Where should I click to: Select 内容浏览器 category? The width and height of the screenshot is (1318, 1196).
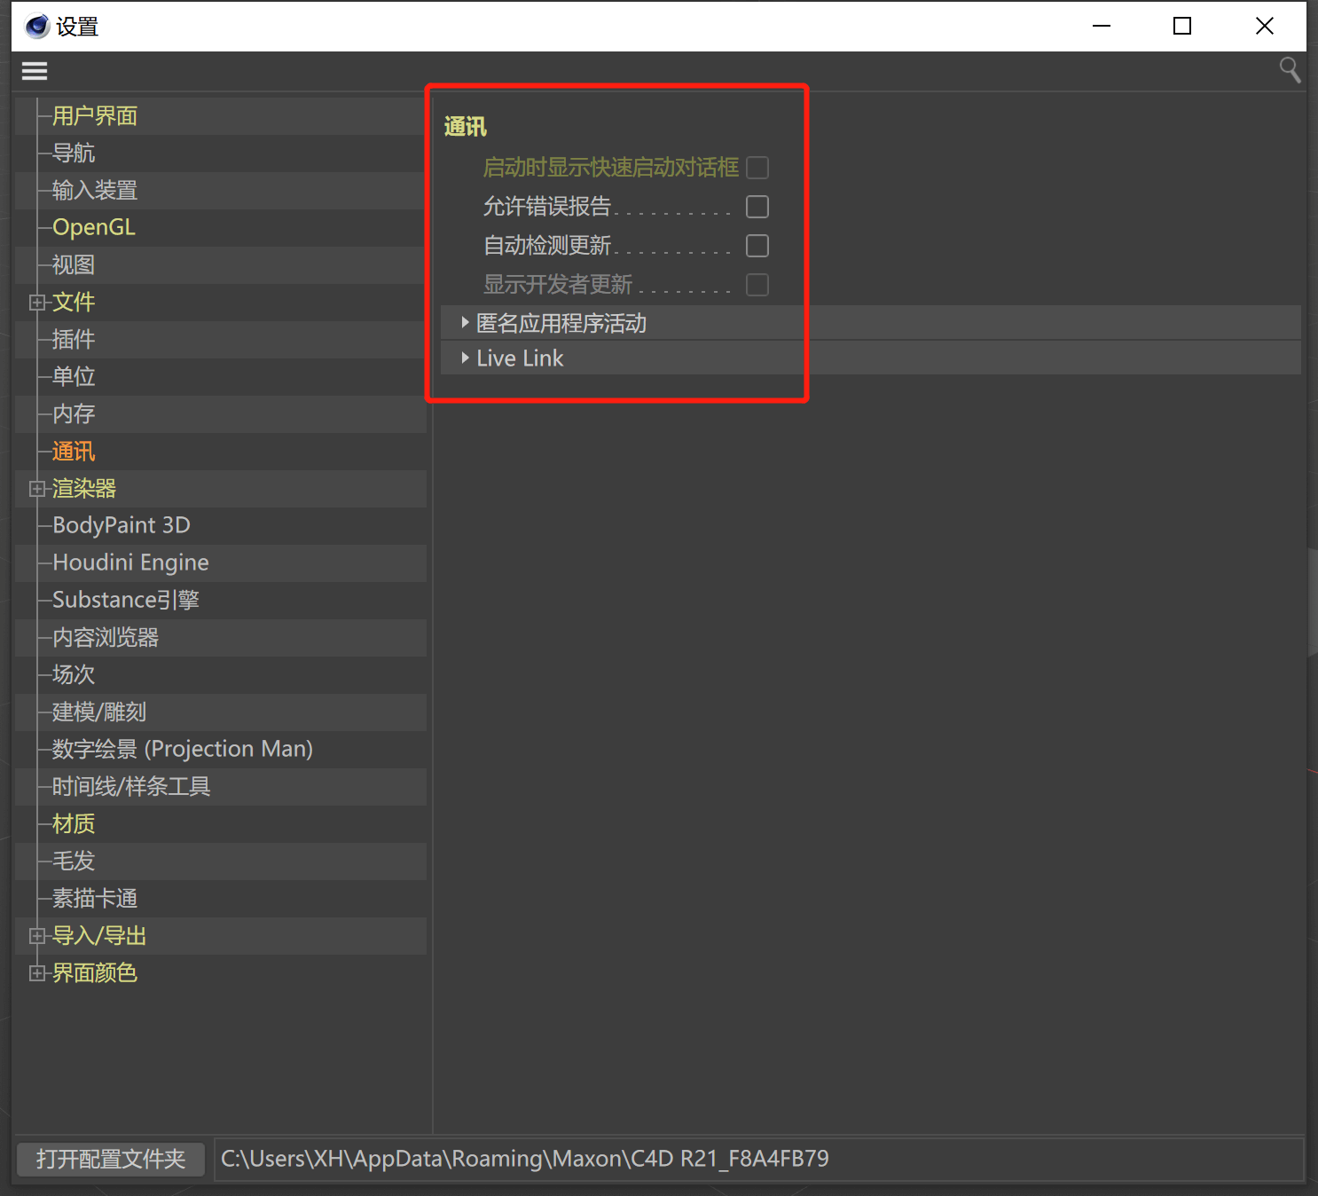click(x=106, y=638)
